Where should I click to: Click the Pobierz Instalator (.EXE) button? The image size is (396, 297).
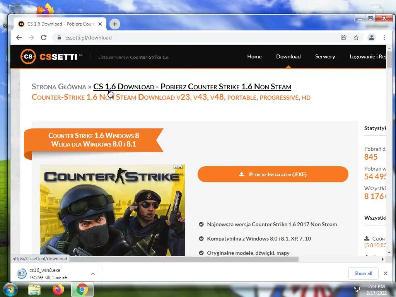[x=273, y=174]
